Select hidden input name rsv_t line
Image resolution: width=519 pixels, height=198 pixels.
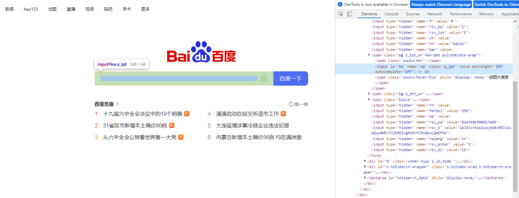pos(441,130)
